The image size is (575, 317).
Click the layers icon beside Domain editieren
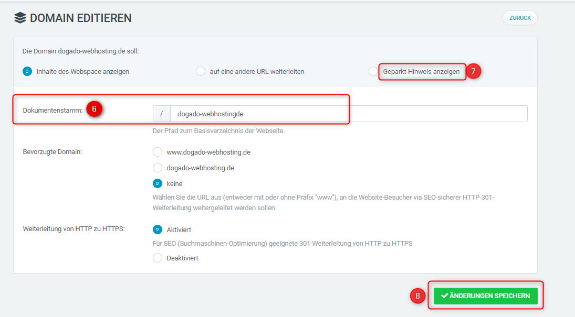[x=20, y=18]
